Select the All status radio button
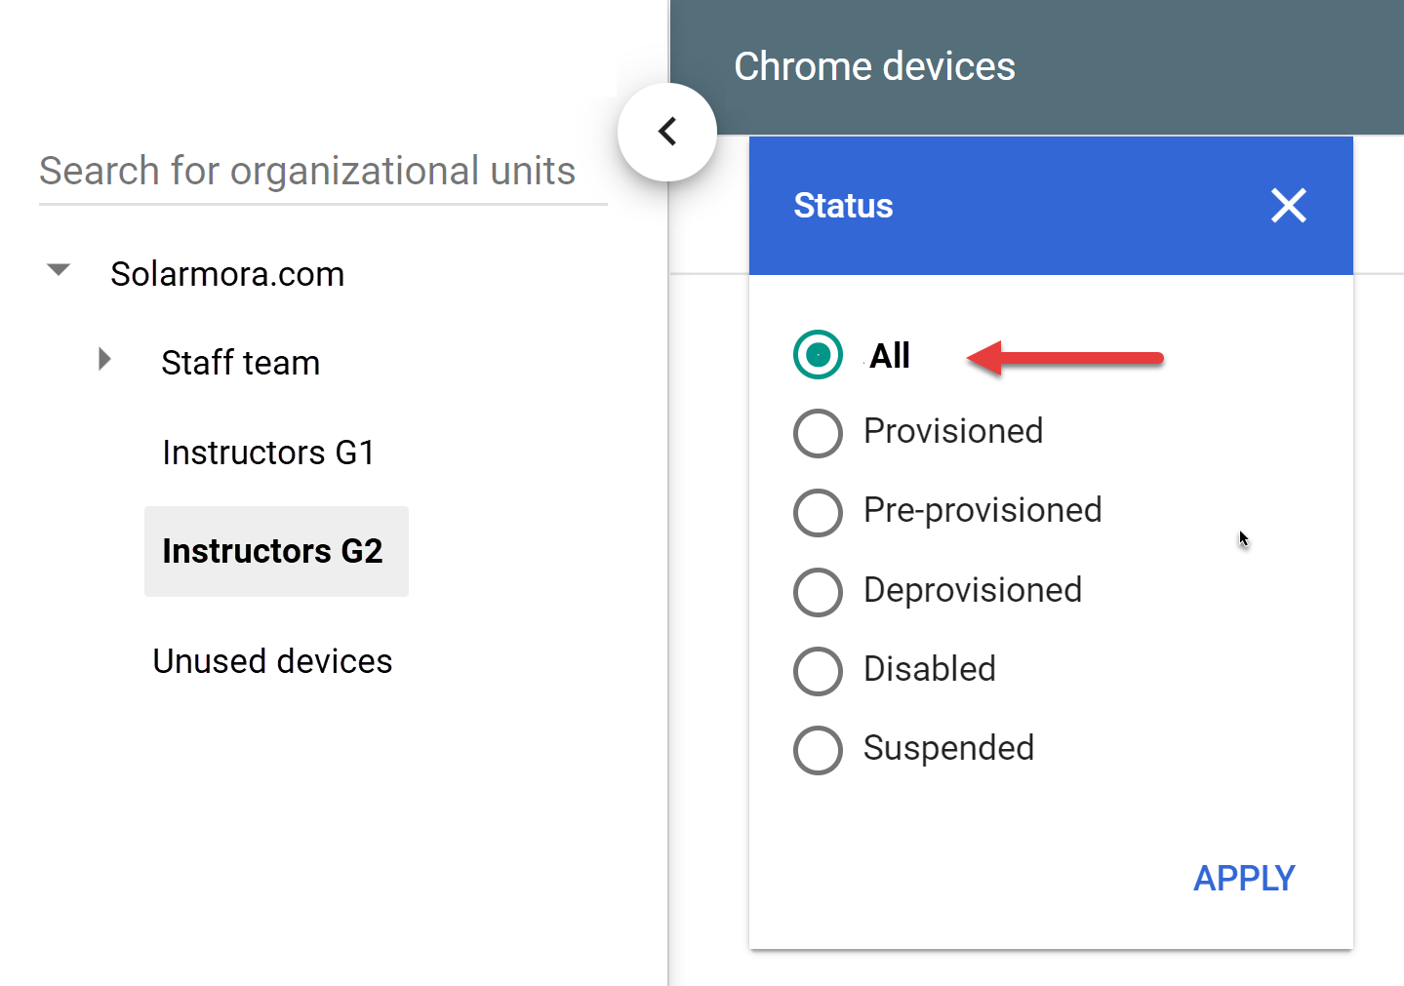1404x986 pixels. tap(818, 355)
